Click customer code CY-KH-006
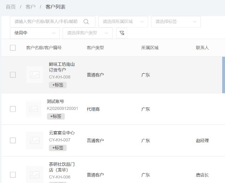 click(59, 177)
